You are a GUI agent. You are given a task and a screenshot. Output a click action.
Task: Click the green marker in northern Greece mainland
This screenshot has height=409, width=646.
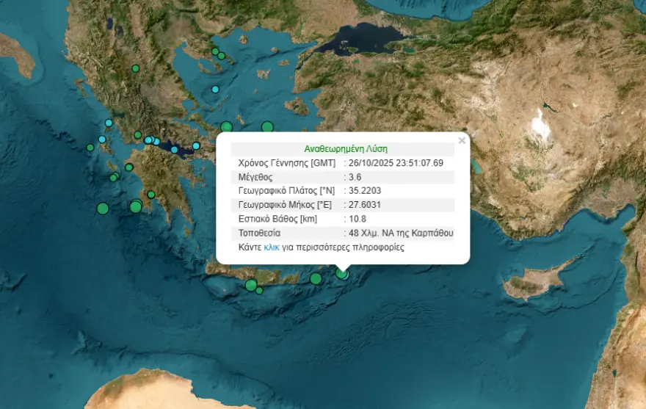coord(135,68)
